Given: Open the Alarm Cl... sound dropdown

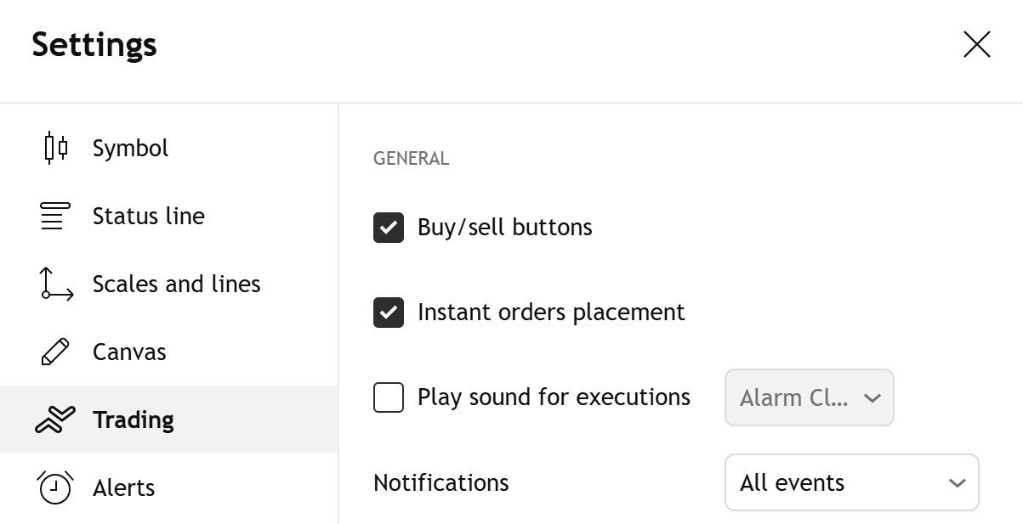Looking at the screenshot, I should (x=809, y=397).
